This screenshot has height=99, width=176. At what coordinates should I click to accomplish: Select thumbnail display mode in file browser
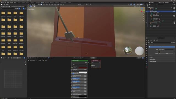20,9
